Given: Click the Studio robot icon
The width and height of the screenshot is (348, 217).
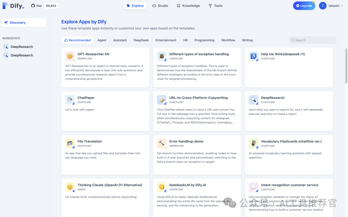Looking at the screenshot, I should (x=154, y=6).
